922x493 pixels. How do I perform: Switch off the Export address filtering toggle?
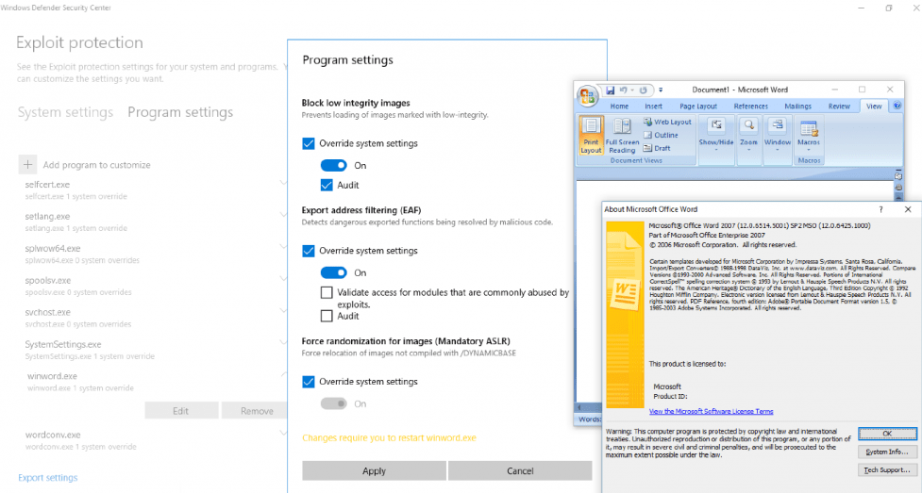click(333, 272)
